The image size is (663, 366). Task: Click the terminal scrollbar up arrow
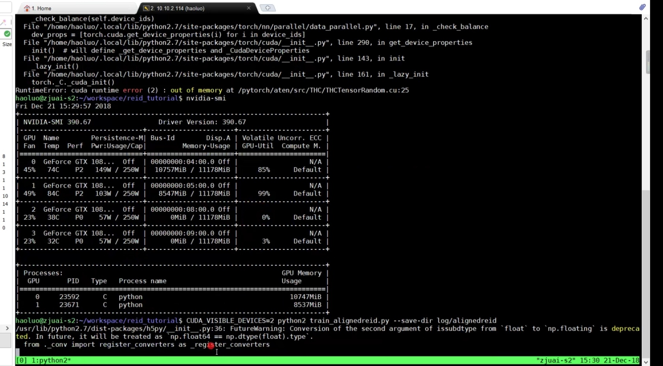coord(646,18)
